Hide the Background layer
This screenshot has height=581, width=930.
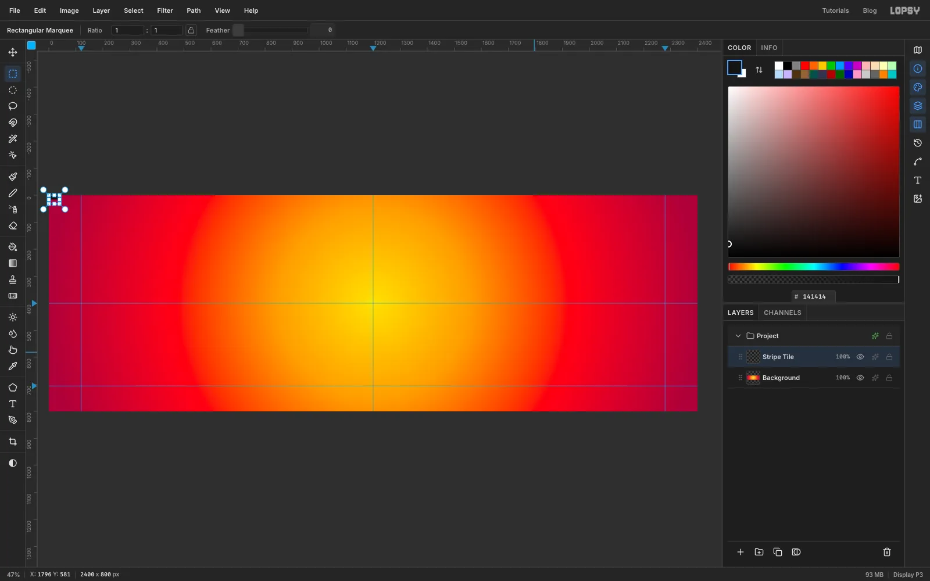(860, 378)
